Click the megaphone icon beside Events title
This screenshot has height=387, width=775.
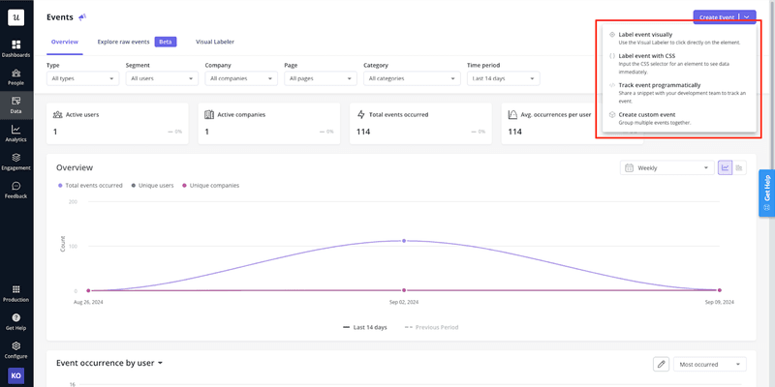(x=82, y=16)
